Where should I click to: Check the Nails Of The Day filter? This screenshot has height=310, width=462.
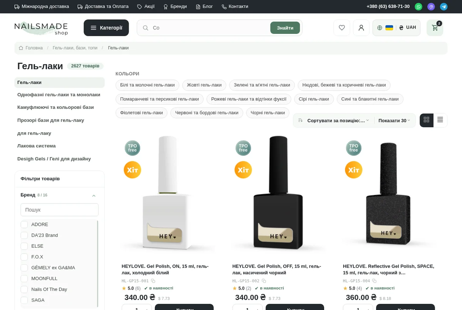(x=24, y=289)
